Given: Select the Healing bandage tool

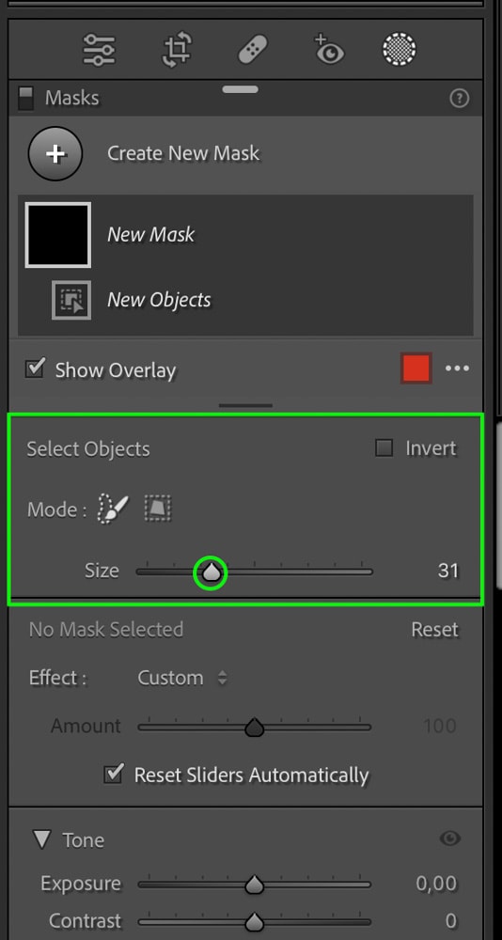Looking at the screenshot, I should (253, 49).
